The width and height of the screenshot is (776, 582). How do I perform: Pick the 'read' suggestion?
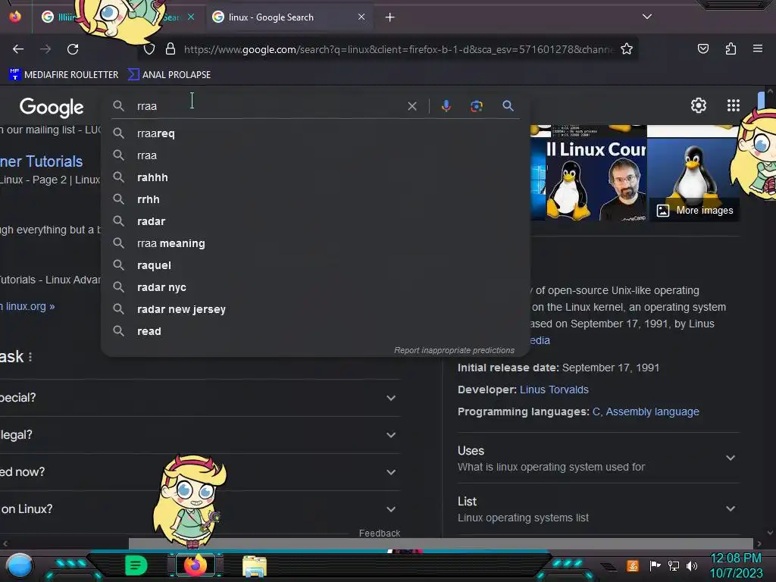[x=315, y=331]
